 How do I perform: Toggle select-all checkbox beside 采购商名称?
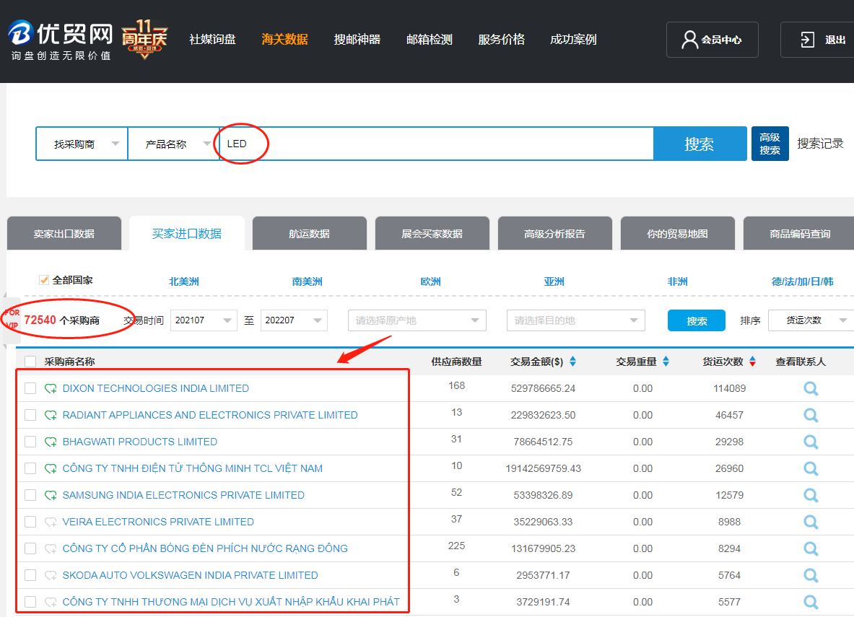click(x=30, y=362)
